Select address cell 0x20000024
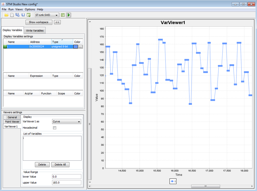257x191 pixels. pyautogui.click(x=40, y=47)
